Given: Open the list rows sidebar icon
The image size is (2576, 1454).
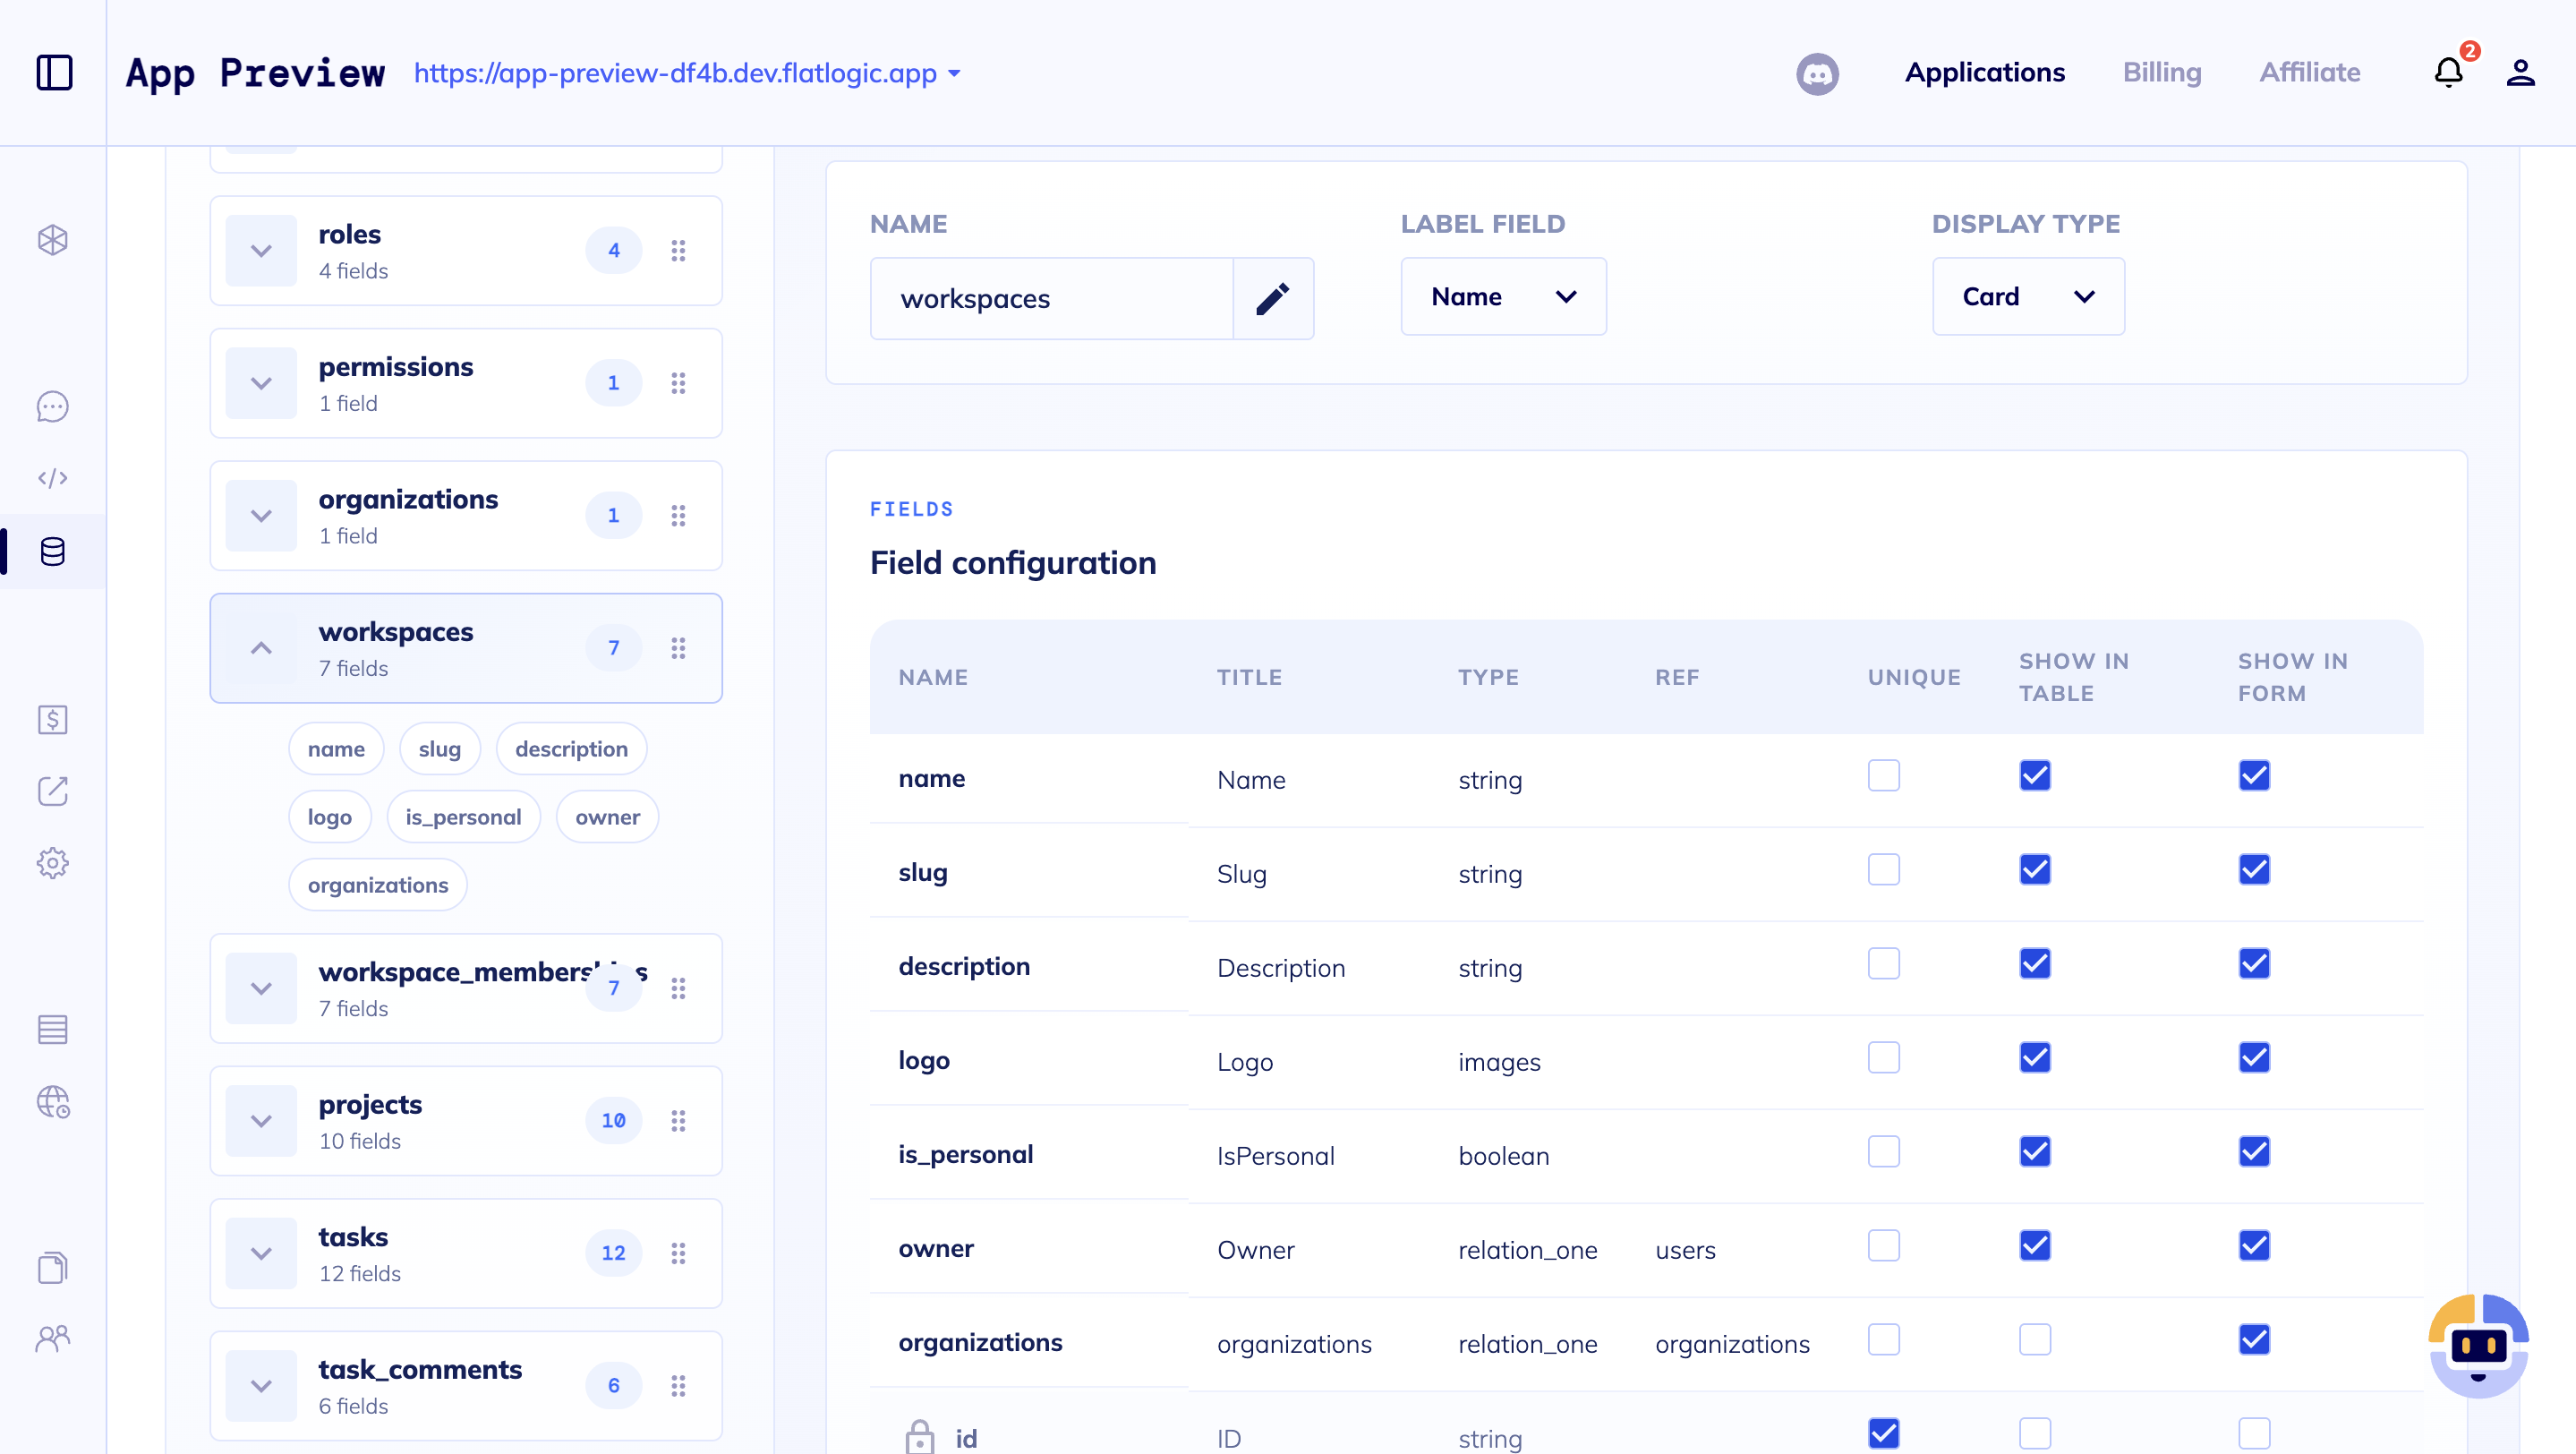Looking at the screenshot, I should 53,1029.
